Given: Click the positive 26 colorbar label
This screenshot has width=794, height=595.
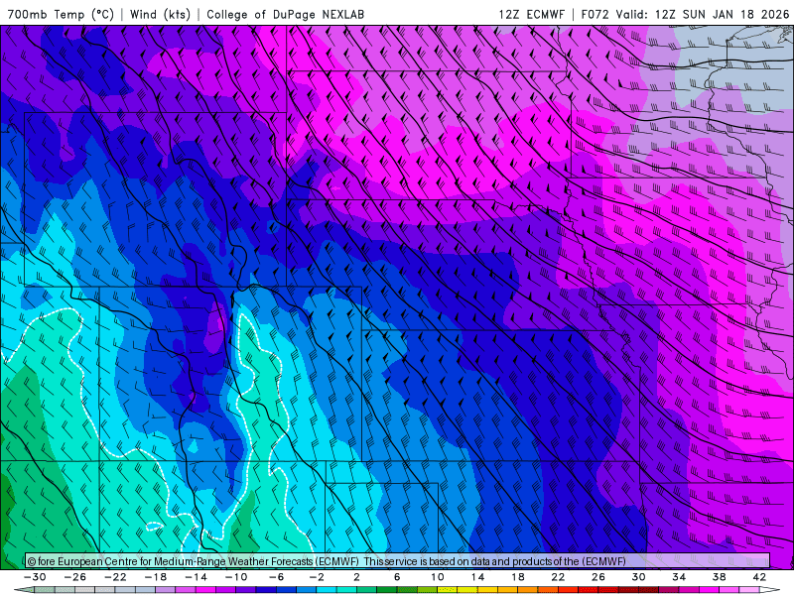Looking at the screenshot, I should [598, 577].
